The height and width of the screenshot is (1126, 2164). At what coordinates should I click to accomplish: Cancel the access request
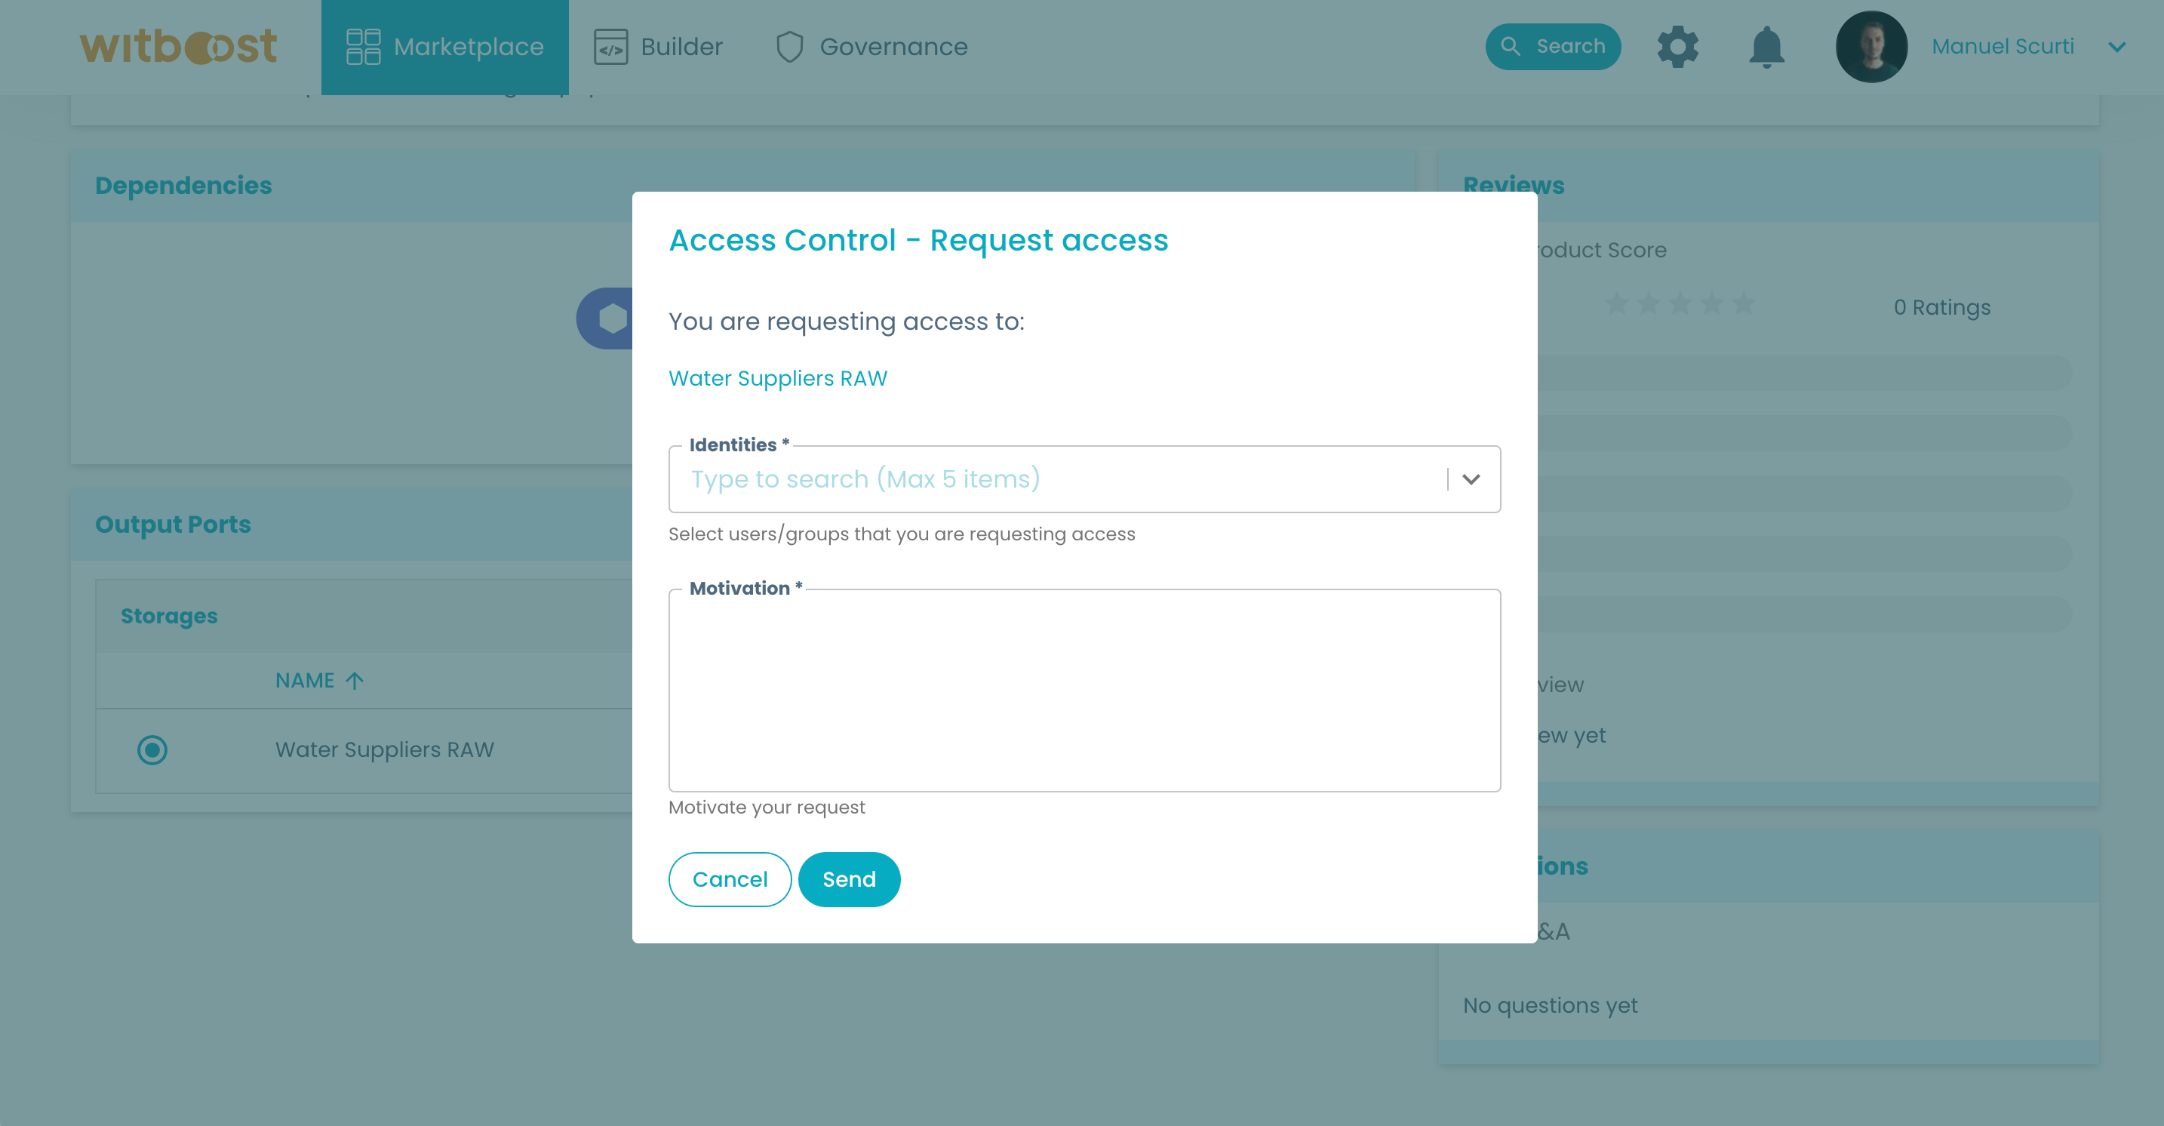pyautogui.click(x=729, y=879)
